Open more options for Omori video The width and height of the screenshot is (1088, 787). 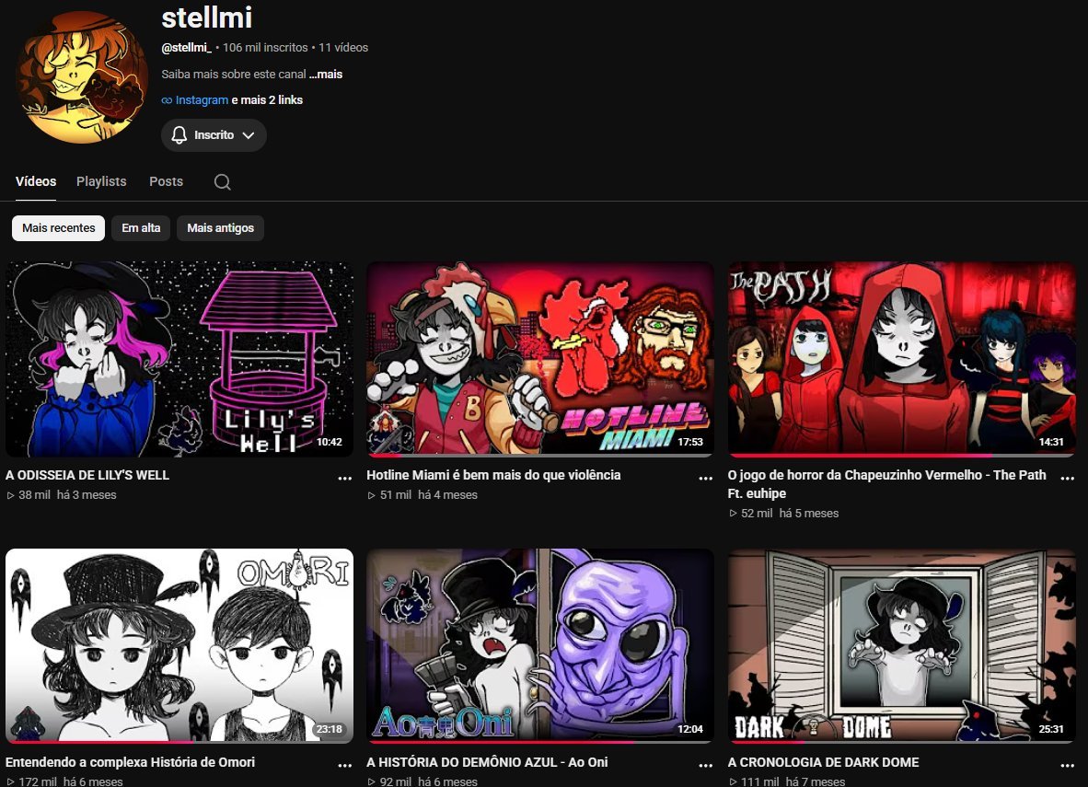[x=345, y=766]
